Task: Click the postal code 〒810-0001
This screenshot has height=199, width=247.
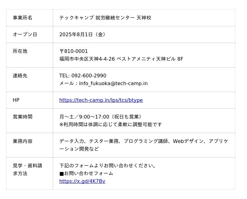Action: [73, 51]
